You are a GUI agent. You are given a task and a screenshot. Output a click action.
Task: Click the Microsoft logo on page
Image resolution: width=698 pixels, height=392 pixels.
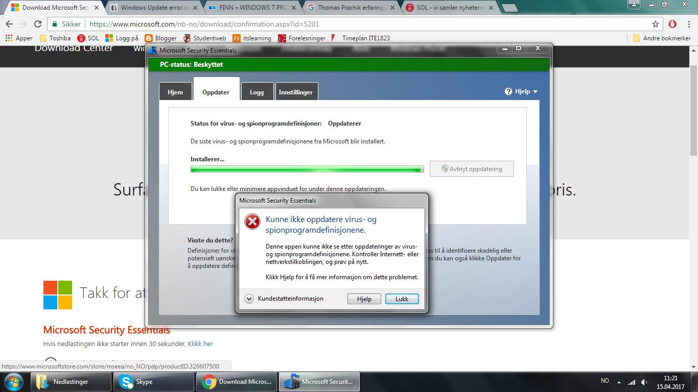[58, 295]
